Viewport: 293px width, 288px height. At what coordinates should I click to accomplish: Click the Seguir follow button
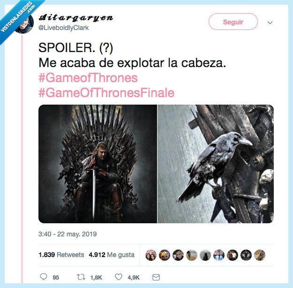[233, 22]
